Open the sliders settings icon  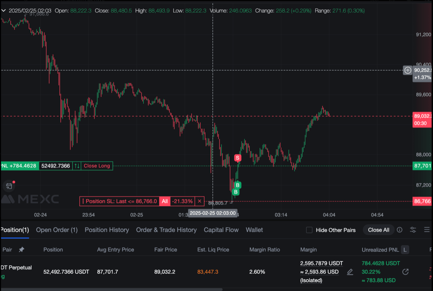413,230
